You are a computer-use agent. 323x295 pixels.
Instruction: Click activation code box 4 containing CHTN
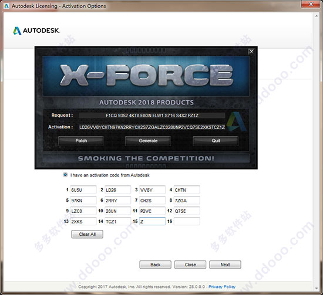pyautogui.click(x=187, y=189)
